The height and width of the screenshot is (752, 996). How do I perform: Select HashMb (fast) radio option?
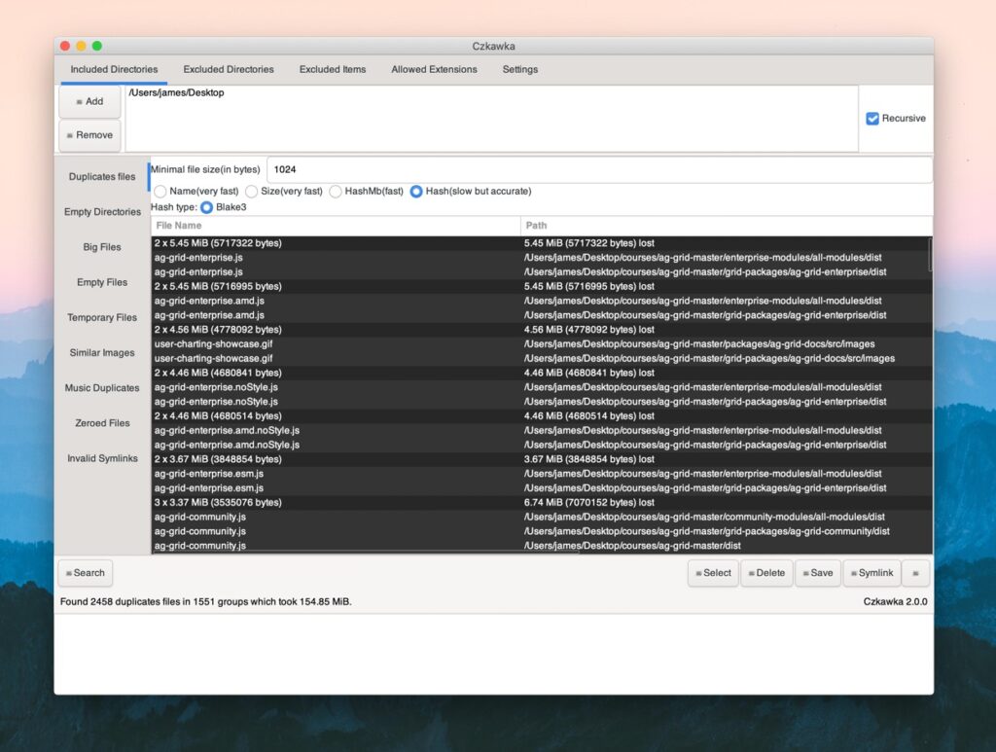[x=336, y=192]
